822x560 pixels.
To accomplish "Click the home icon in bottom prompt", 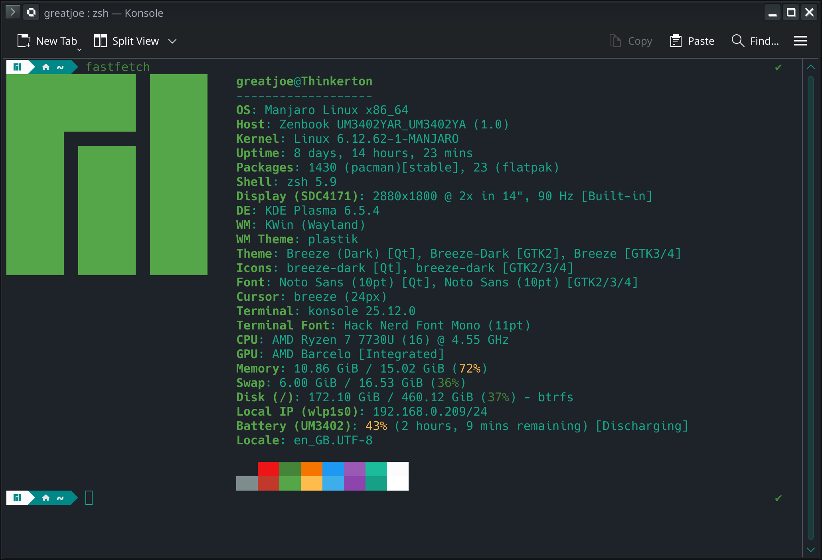I will [x=46, y=498].
